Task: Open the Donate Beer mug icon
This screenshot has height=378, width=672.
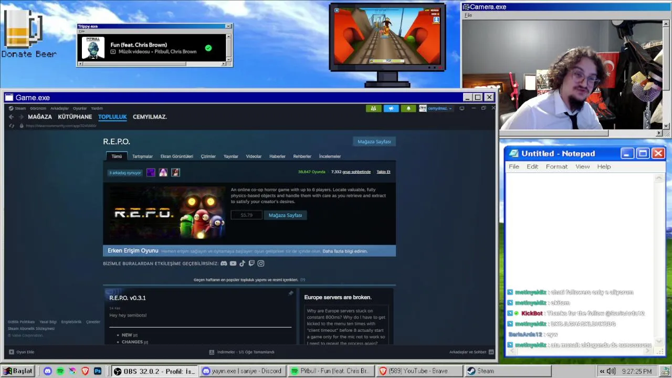Action: pyautogui.click(x=22, y=29)
